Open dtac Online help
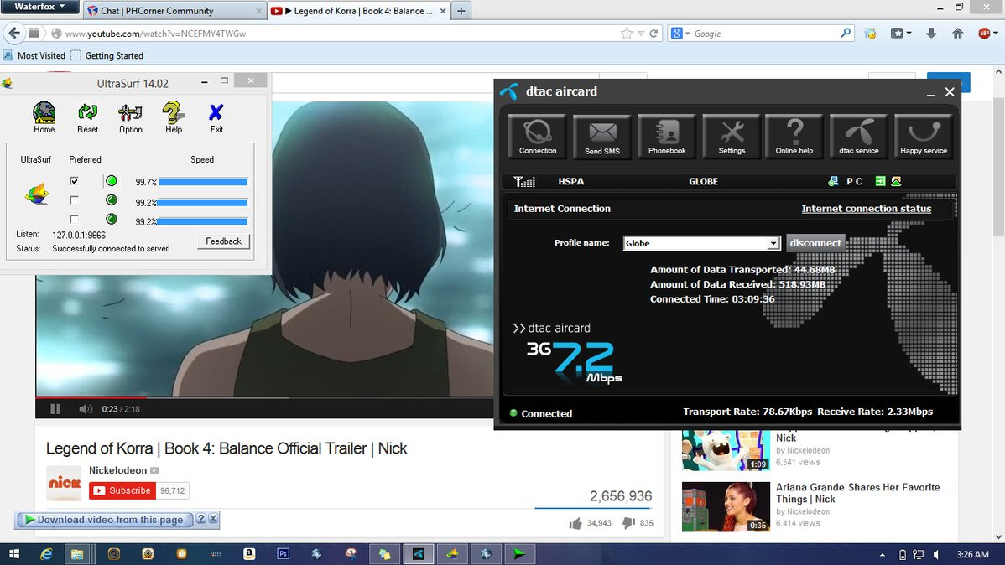 (x=794, y=136)
